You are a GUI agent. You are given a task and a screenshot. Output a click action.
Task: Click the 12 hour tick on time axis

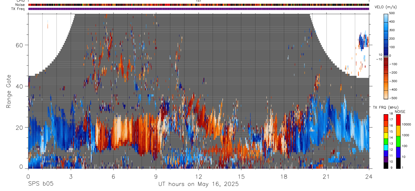pyautogui.click(x=199, y=176)
